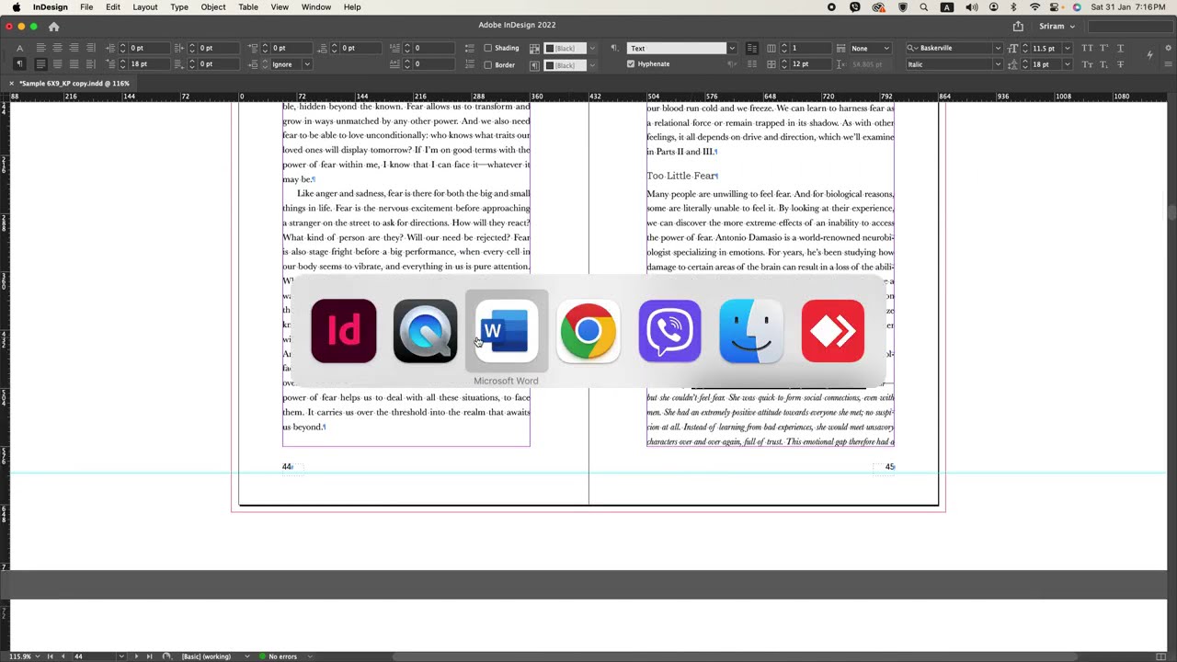Click the page number 45 text
This screenshot has height=662, width=1177.
889,467
